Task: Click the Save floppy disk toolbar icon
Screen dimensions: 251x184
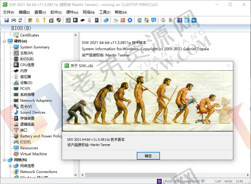Action: pyautogui.click(x=7, y=20)
